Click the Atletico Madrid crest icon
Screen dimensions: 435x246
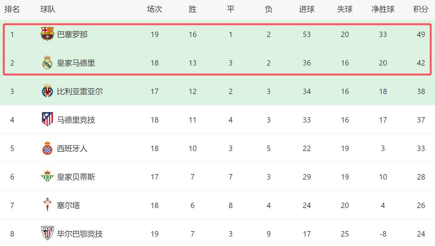pos(47,119)
